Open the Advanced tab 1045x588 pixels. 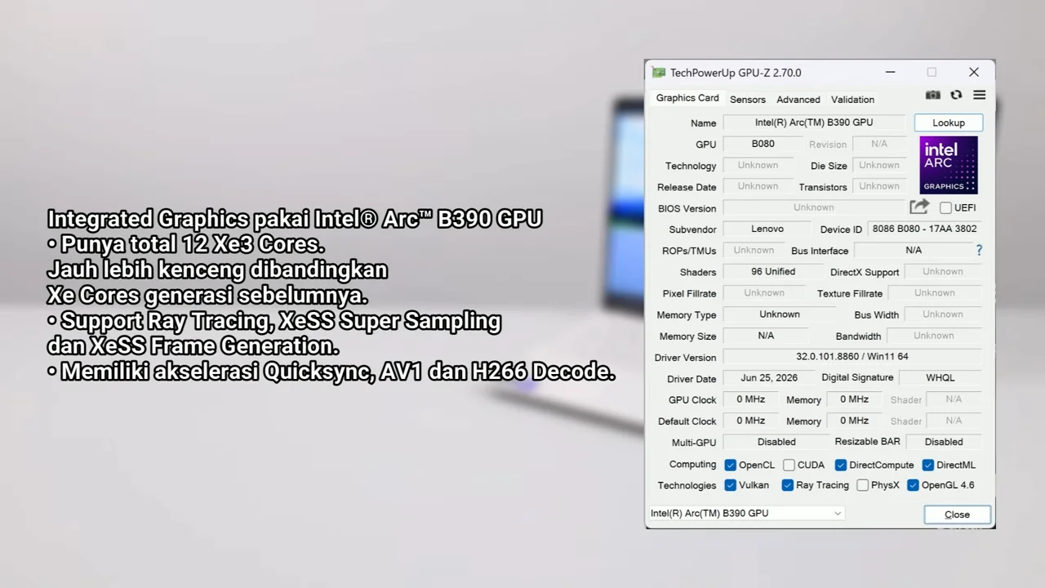coord(798,100)
